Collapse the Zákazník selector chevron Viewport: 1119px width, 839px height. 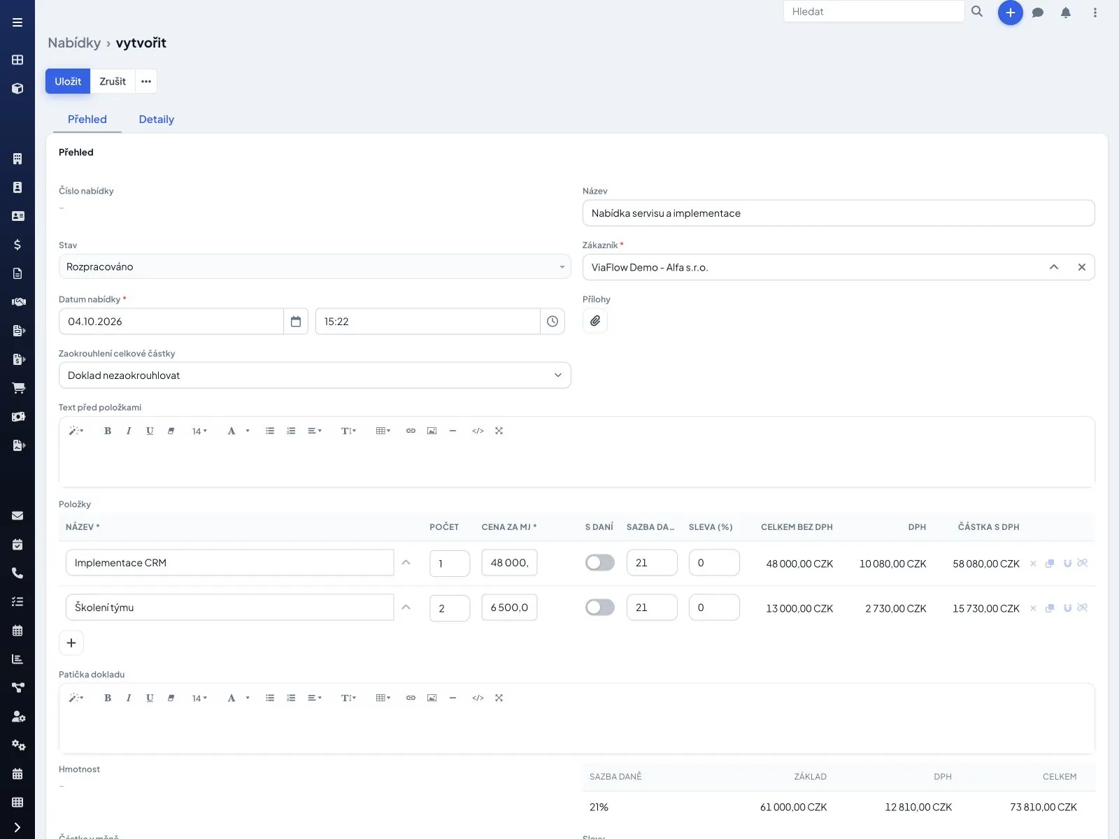[1054, 267]
